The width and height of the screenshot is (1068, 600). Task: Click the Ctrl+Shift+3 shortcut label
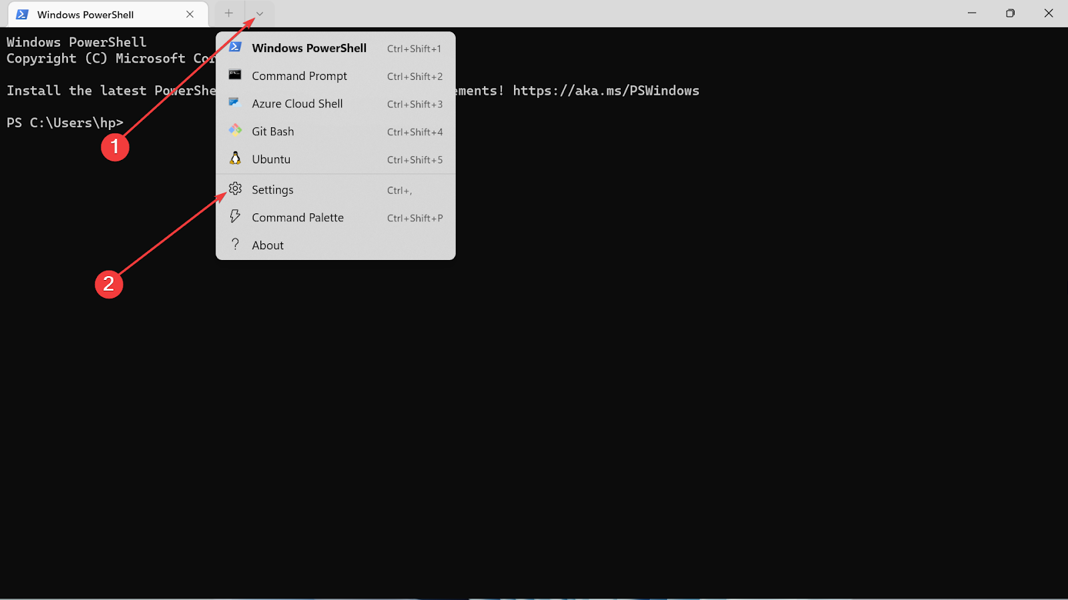pyautogui.click(x=415, y=105)
